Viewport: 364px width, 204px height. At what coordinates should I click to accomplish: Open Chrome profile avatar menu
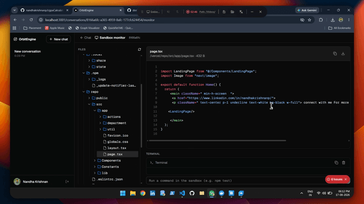point(341,20)
